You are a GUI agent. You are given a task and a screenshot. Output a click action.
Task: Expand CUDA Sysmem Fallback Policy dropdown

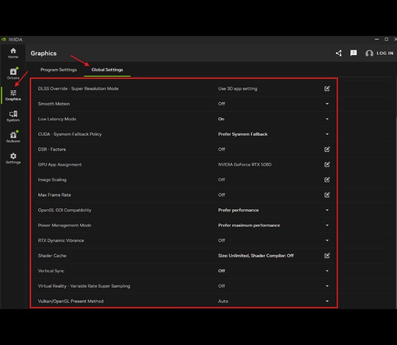coord(327,134)
